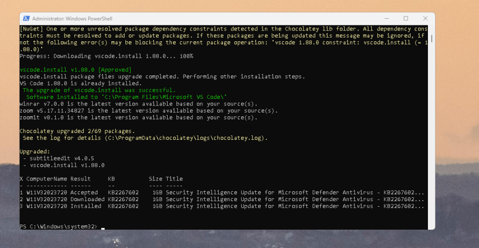Click KB2267602 in the Accepted row
This screenshot has width=479, height=248.
pos(123,193)
